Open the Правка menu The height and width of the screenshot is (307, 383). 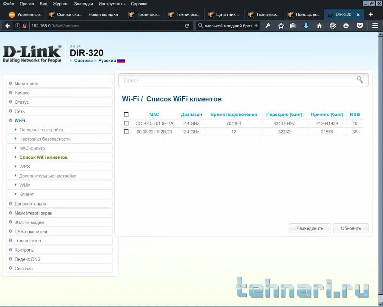pos(27,4)
